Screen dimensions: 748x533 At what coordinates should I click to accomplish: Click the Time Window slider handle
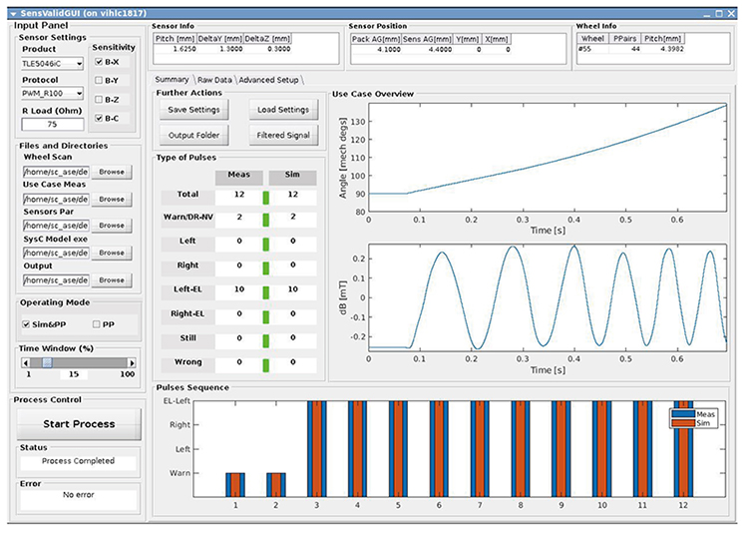coord(46,361)
